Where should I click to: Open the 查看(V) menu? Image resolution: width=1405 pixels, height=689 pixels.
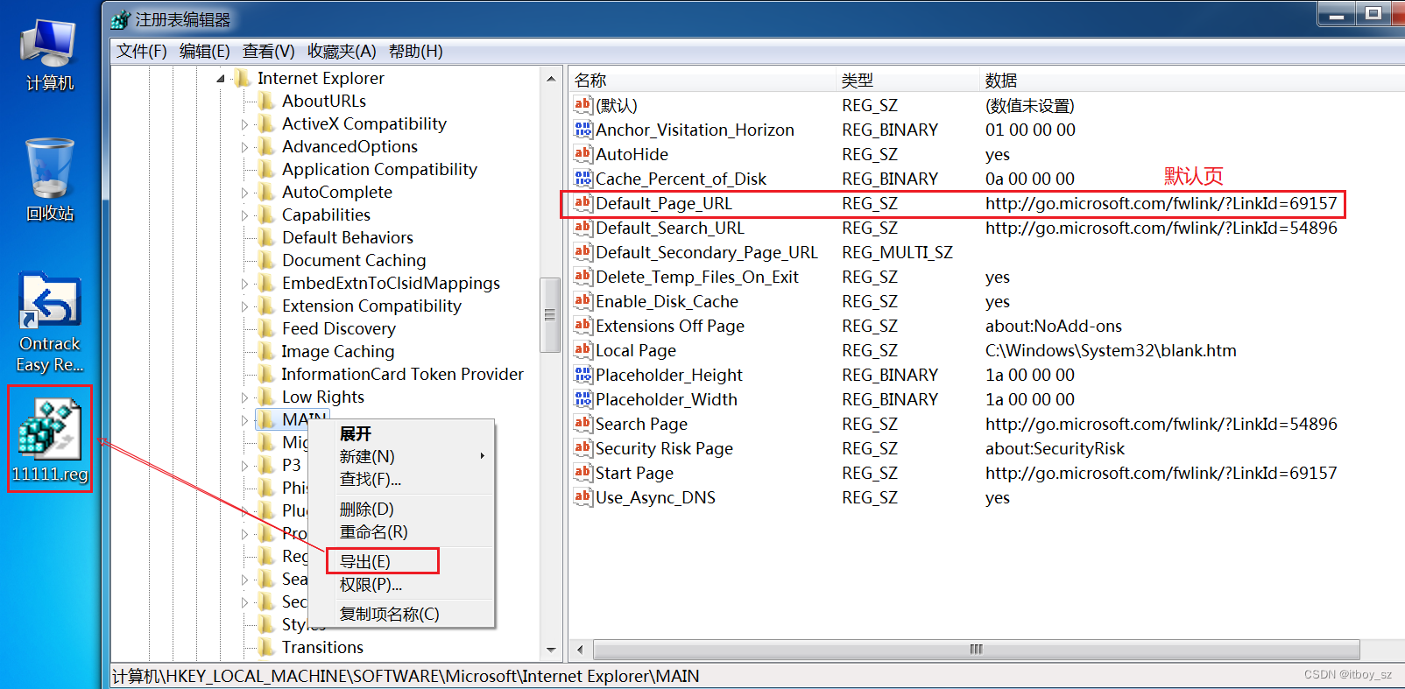268,51
